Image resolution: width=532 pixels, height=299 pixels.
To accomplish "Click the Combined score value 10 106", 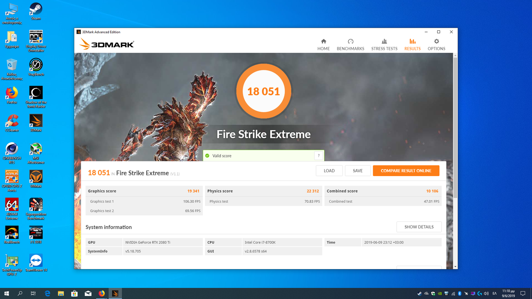I will click(432, 191).
